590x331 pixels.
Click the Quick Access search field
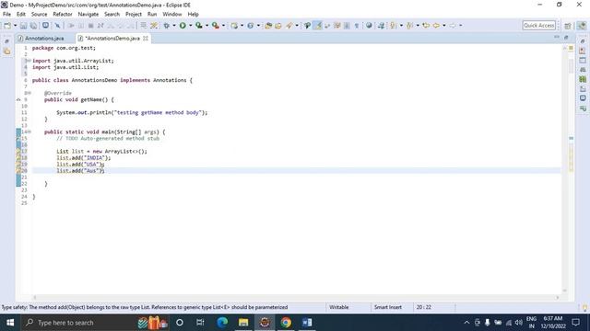coord(538,26)
